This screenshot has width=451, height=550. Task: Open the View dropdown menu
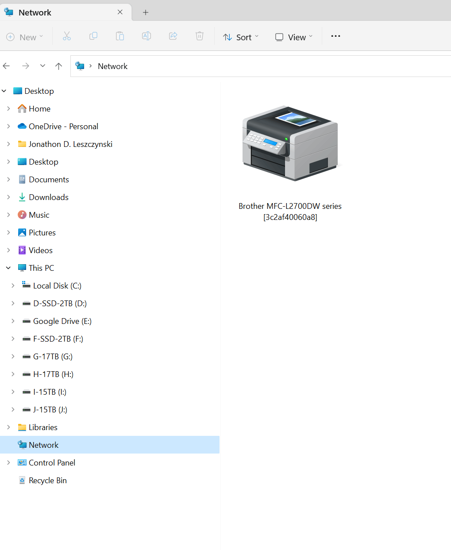click(294, 37)
